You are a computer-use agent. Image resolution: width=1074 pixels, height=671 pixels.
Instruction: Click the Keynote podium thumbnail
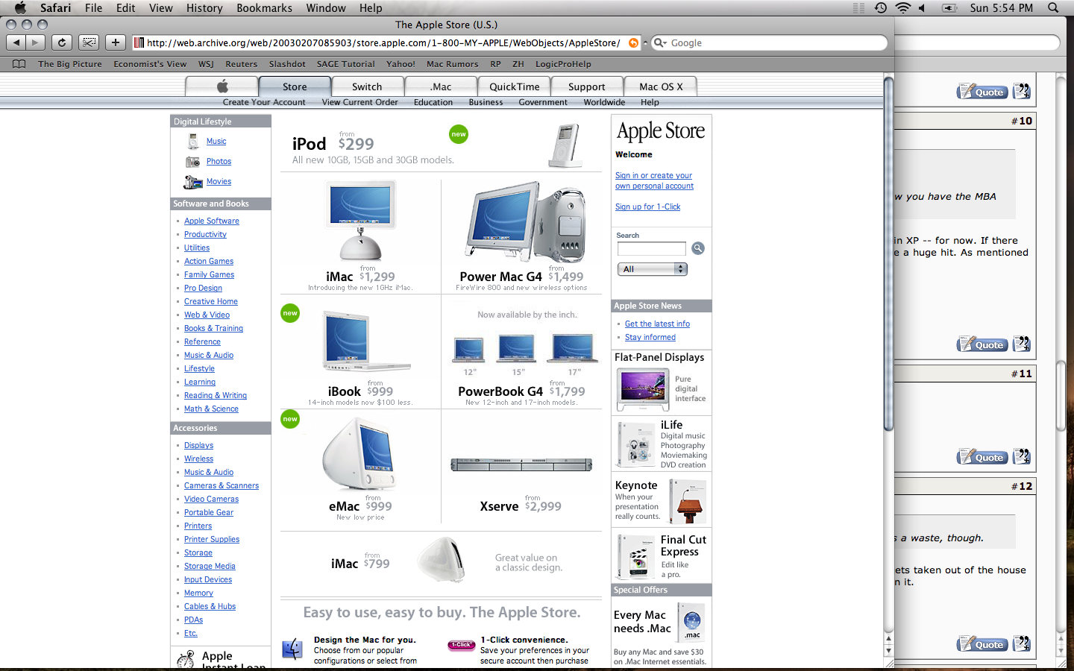tap(688, 501)
